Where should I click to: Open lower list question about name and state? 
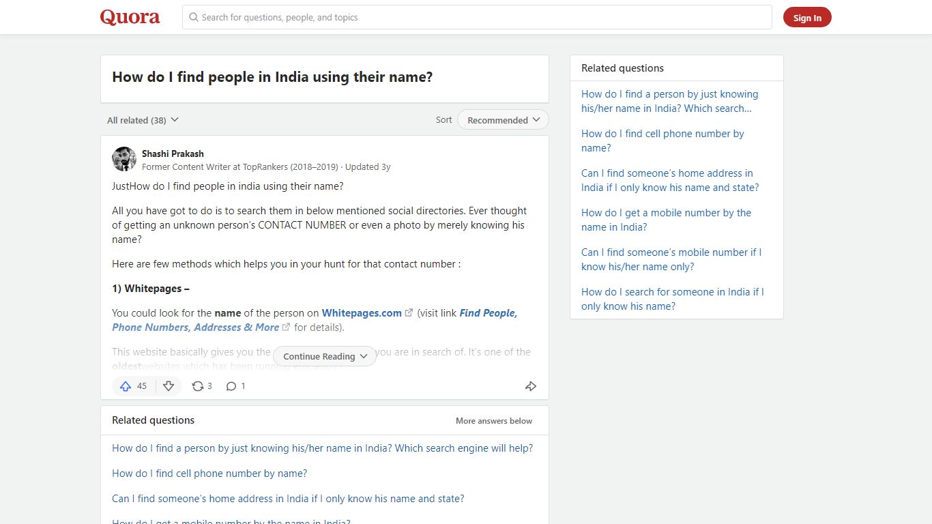coord(288,499)
